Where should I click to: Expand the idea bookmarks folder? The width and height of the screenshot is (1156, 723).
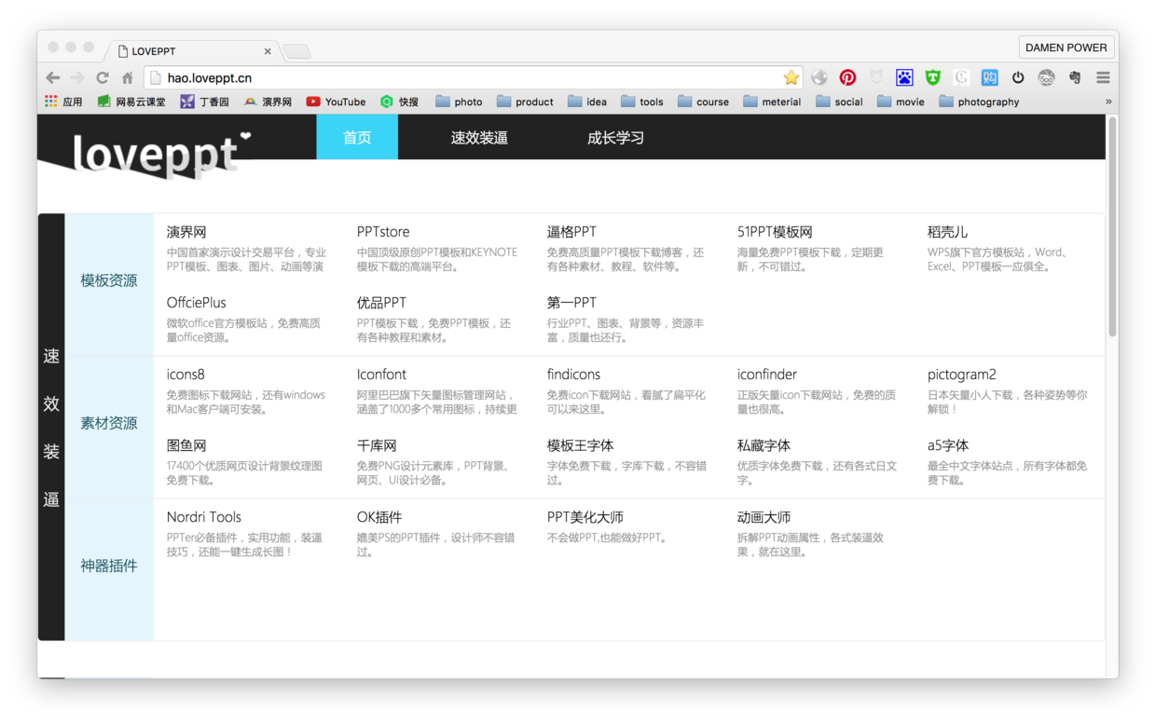click(587, 102)
